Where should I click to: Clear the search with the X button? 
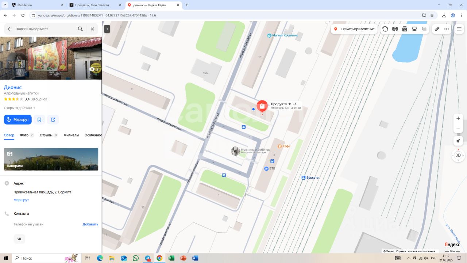point(92,29)
